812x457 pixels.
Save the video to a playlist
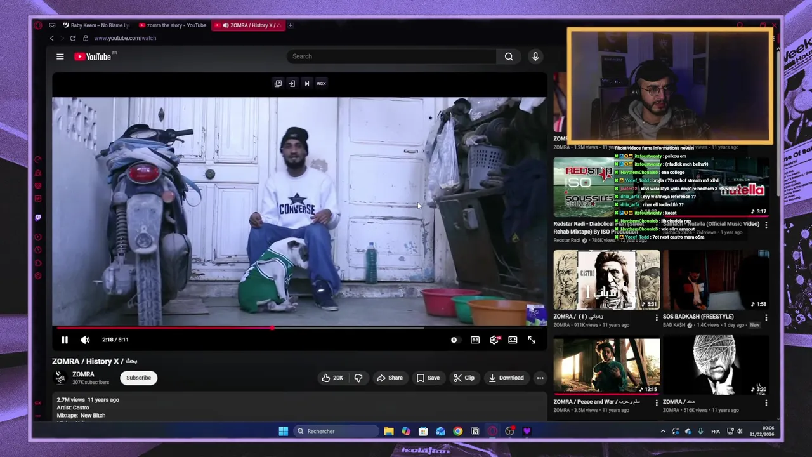[x=428, y=378]
